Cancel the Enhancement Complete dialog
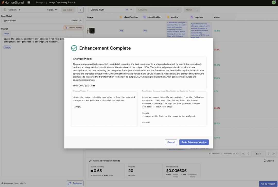This screenshot has height=187, width=278. point(171,142)
